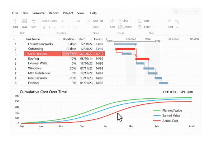
Task: Click the Task icon in the ribbon
Action: coord(24,21)
